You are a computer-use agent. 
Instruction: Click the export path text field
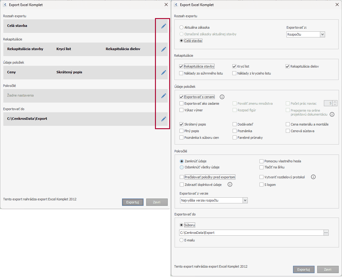click(251, 233)
